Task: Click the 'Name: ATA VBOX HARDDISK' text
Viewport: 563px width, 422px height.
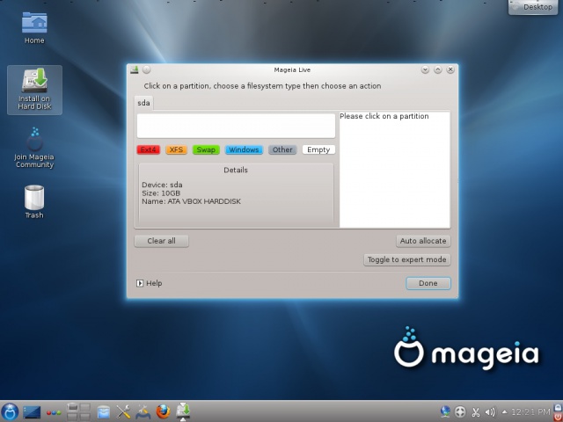Action: coord(192,201)
